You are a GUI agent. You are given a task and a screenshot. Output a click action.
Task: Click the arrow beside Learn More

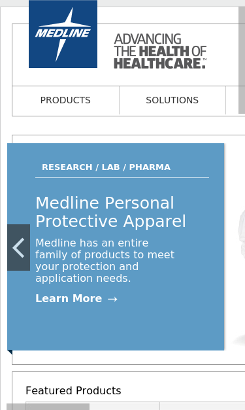click(112, 299)
